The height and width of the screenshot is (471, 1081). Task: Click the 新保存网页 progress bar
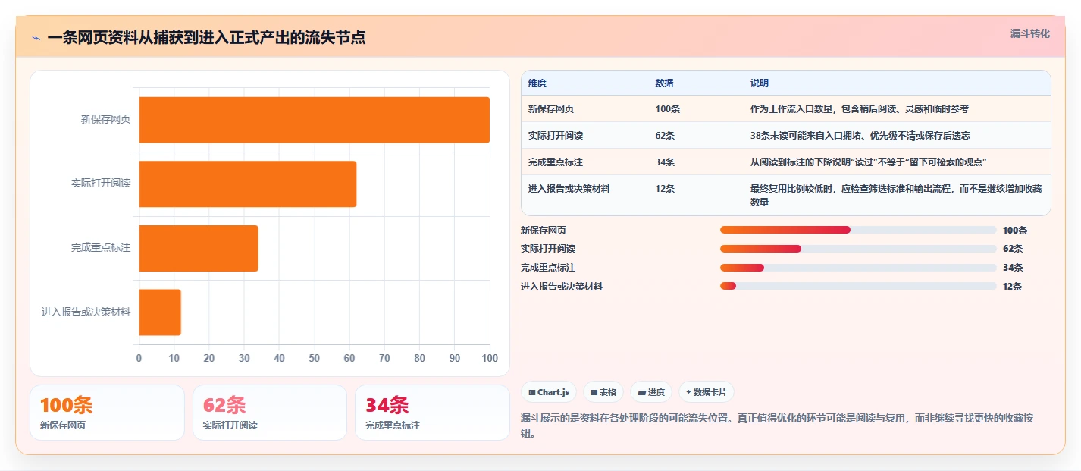(858, 230)
